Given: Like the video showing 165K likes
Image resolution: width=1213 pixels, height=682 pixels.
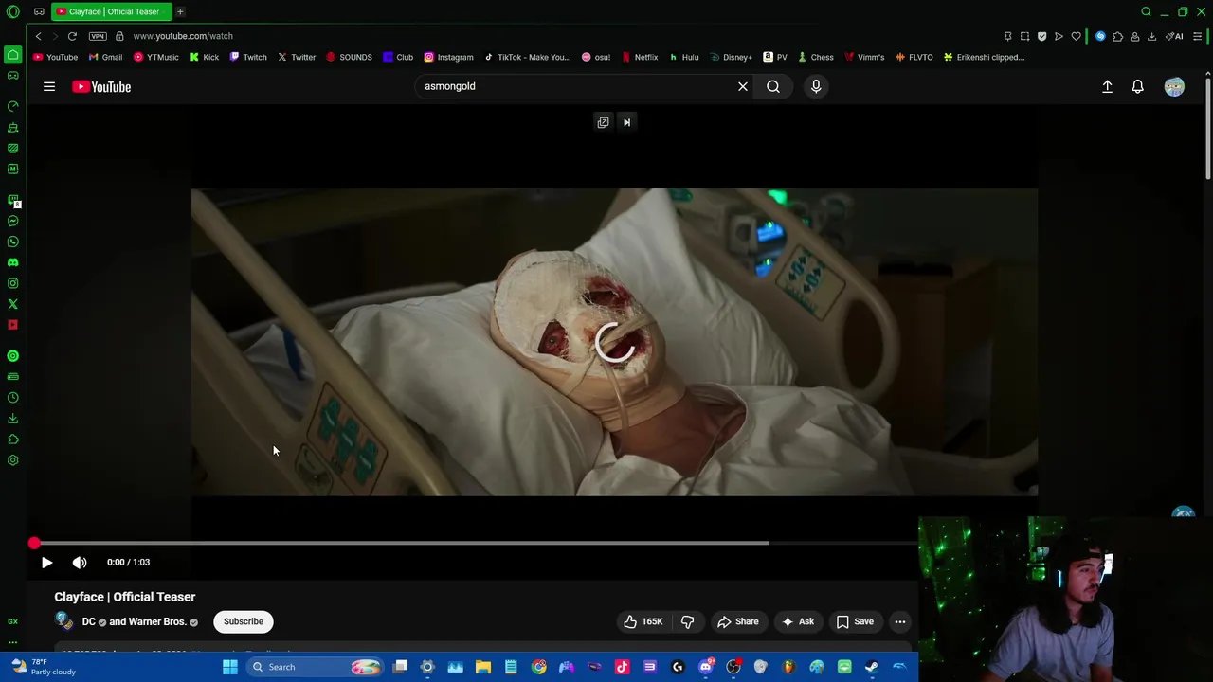Looking at the screenshot, I should pyautogui.click(x=642, y=621).
